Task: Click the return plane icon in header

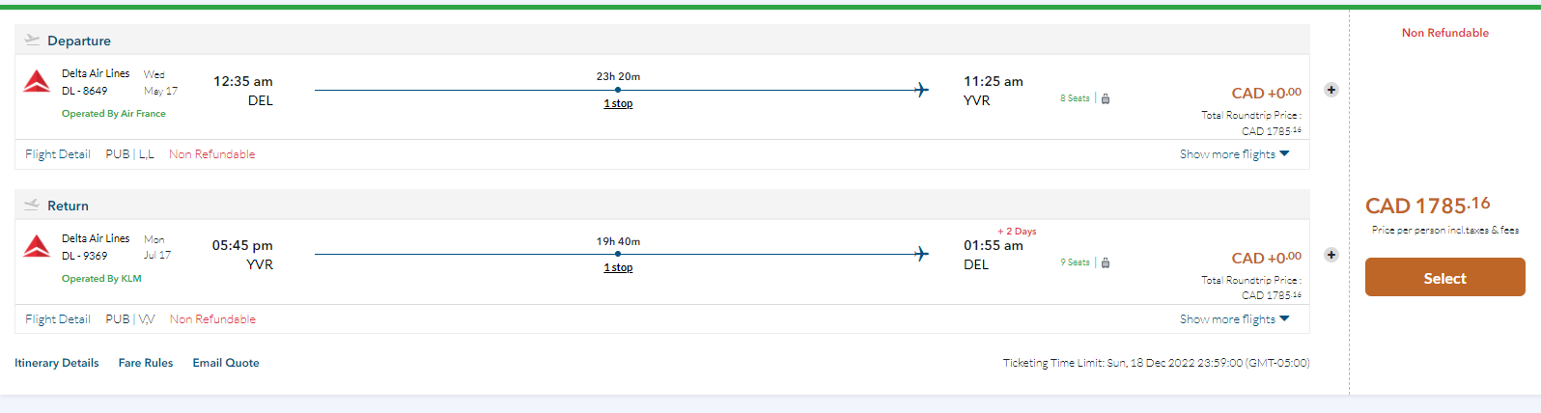Action: [32, 206]
